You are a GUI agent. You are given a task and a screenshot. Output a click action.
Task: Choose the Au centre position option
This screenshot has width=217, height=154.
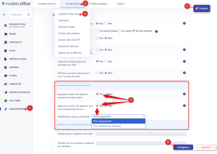point(119,31)
